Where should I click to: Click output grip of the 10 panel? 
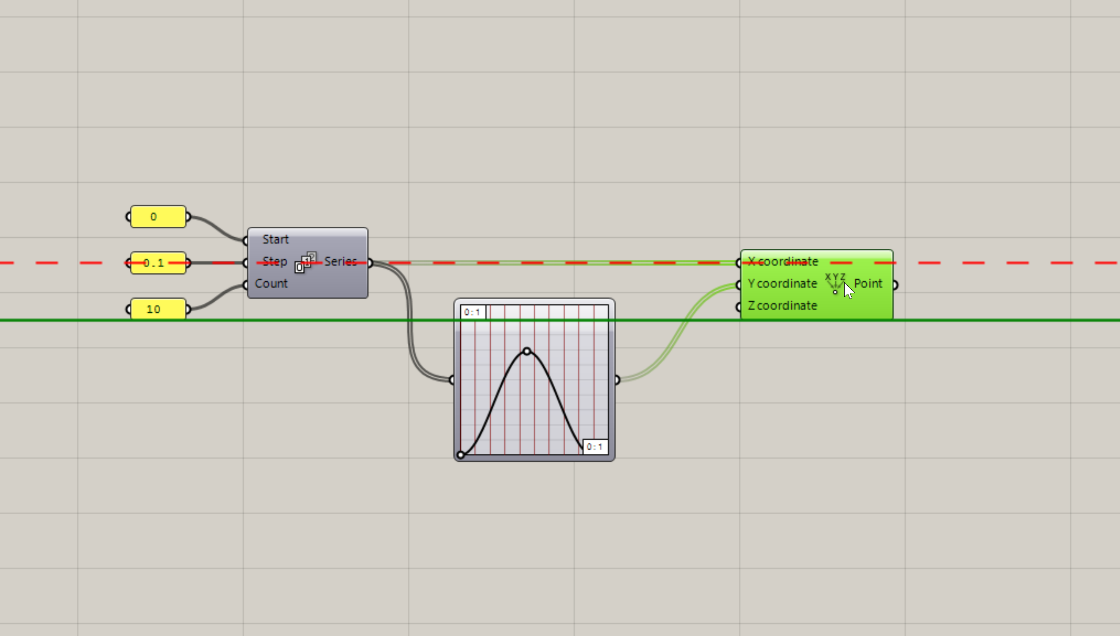188,309
